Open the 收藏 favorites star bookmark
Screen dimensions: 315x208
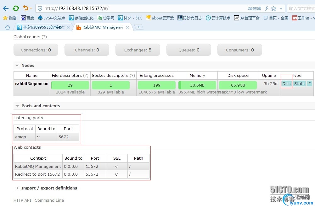point(9,18)
